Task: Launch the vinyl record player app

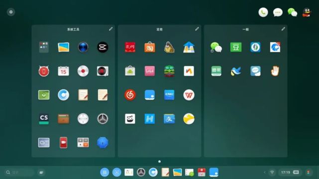Action: tap(103, 71)
